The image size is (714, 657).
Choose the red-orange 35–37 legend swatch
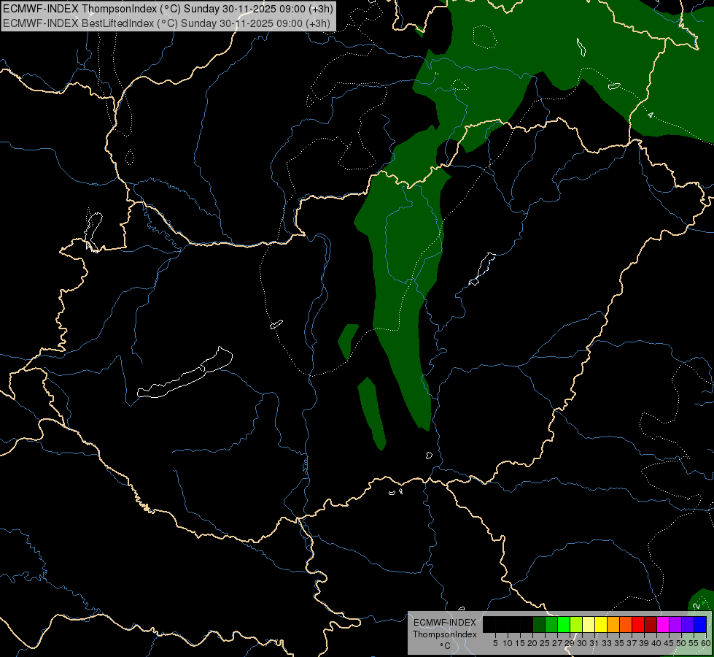click(x=626, y=624)
